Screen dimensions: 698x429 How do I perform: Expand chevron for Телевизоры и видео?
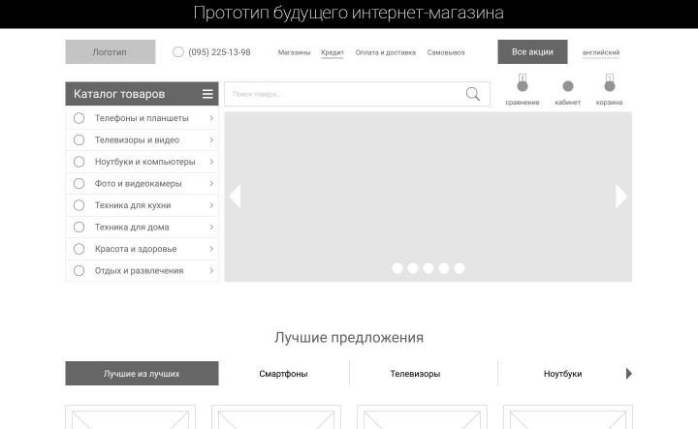tap(211, 140)
